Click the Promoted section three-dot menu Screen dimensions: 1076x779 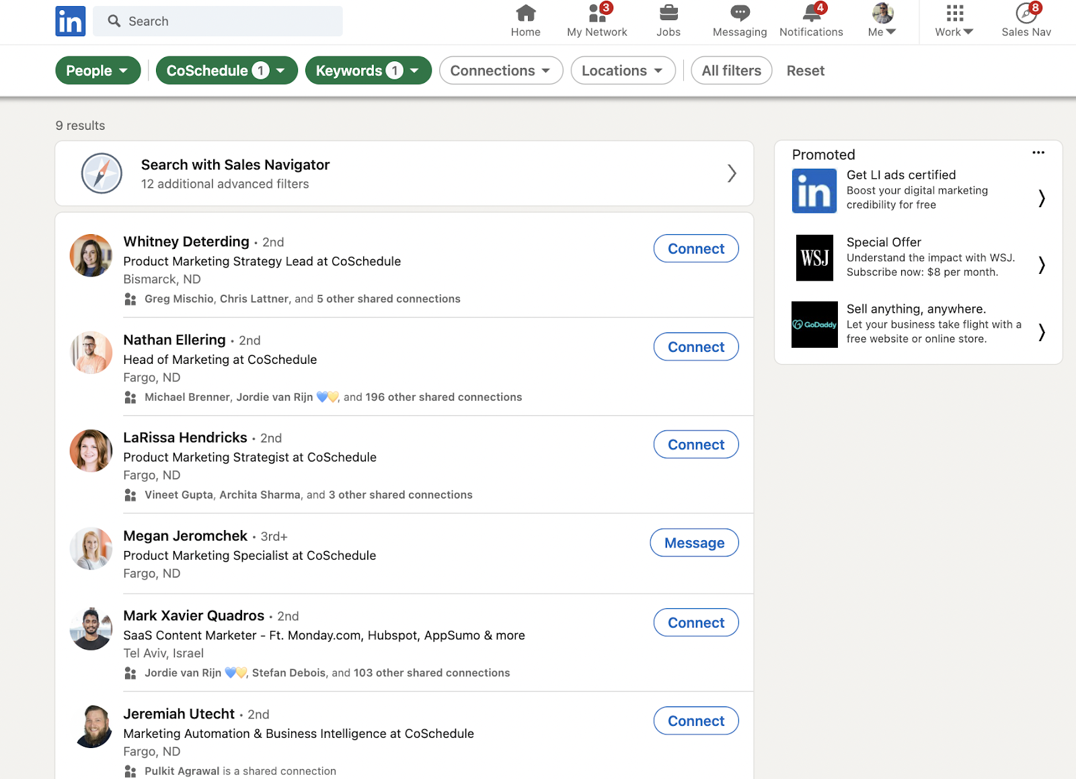(x=1038, y=153)
